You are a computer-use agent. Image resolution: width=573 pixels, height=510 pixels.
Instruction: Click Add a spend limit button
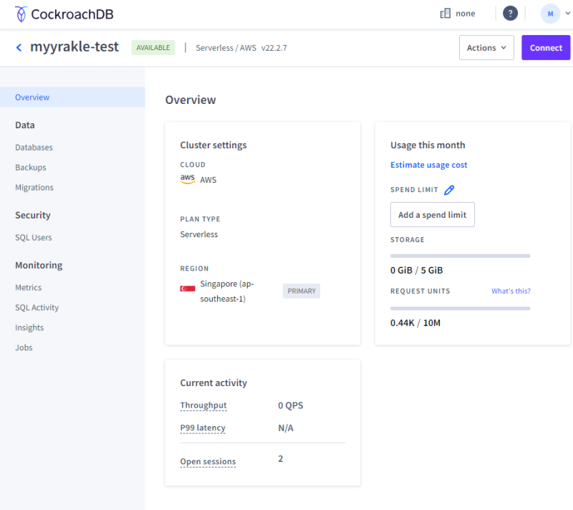[432, 215]
